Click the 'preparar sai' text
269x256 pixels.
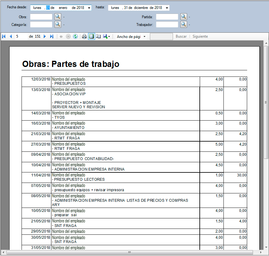[66, 215]
